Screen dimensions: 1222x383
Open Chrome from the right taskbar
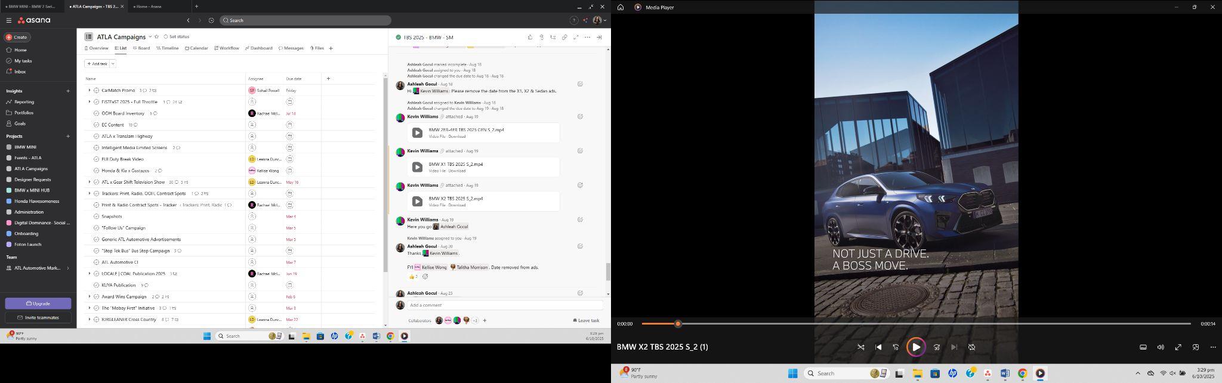tap(1022, 373)
